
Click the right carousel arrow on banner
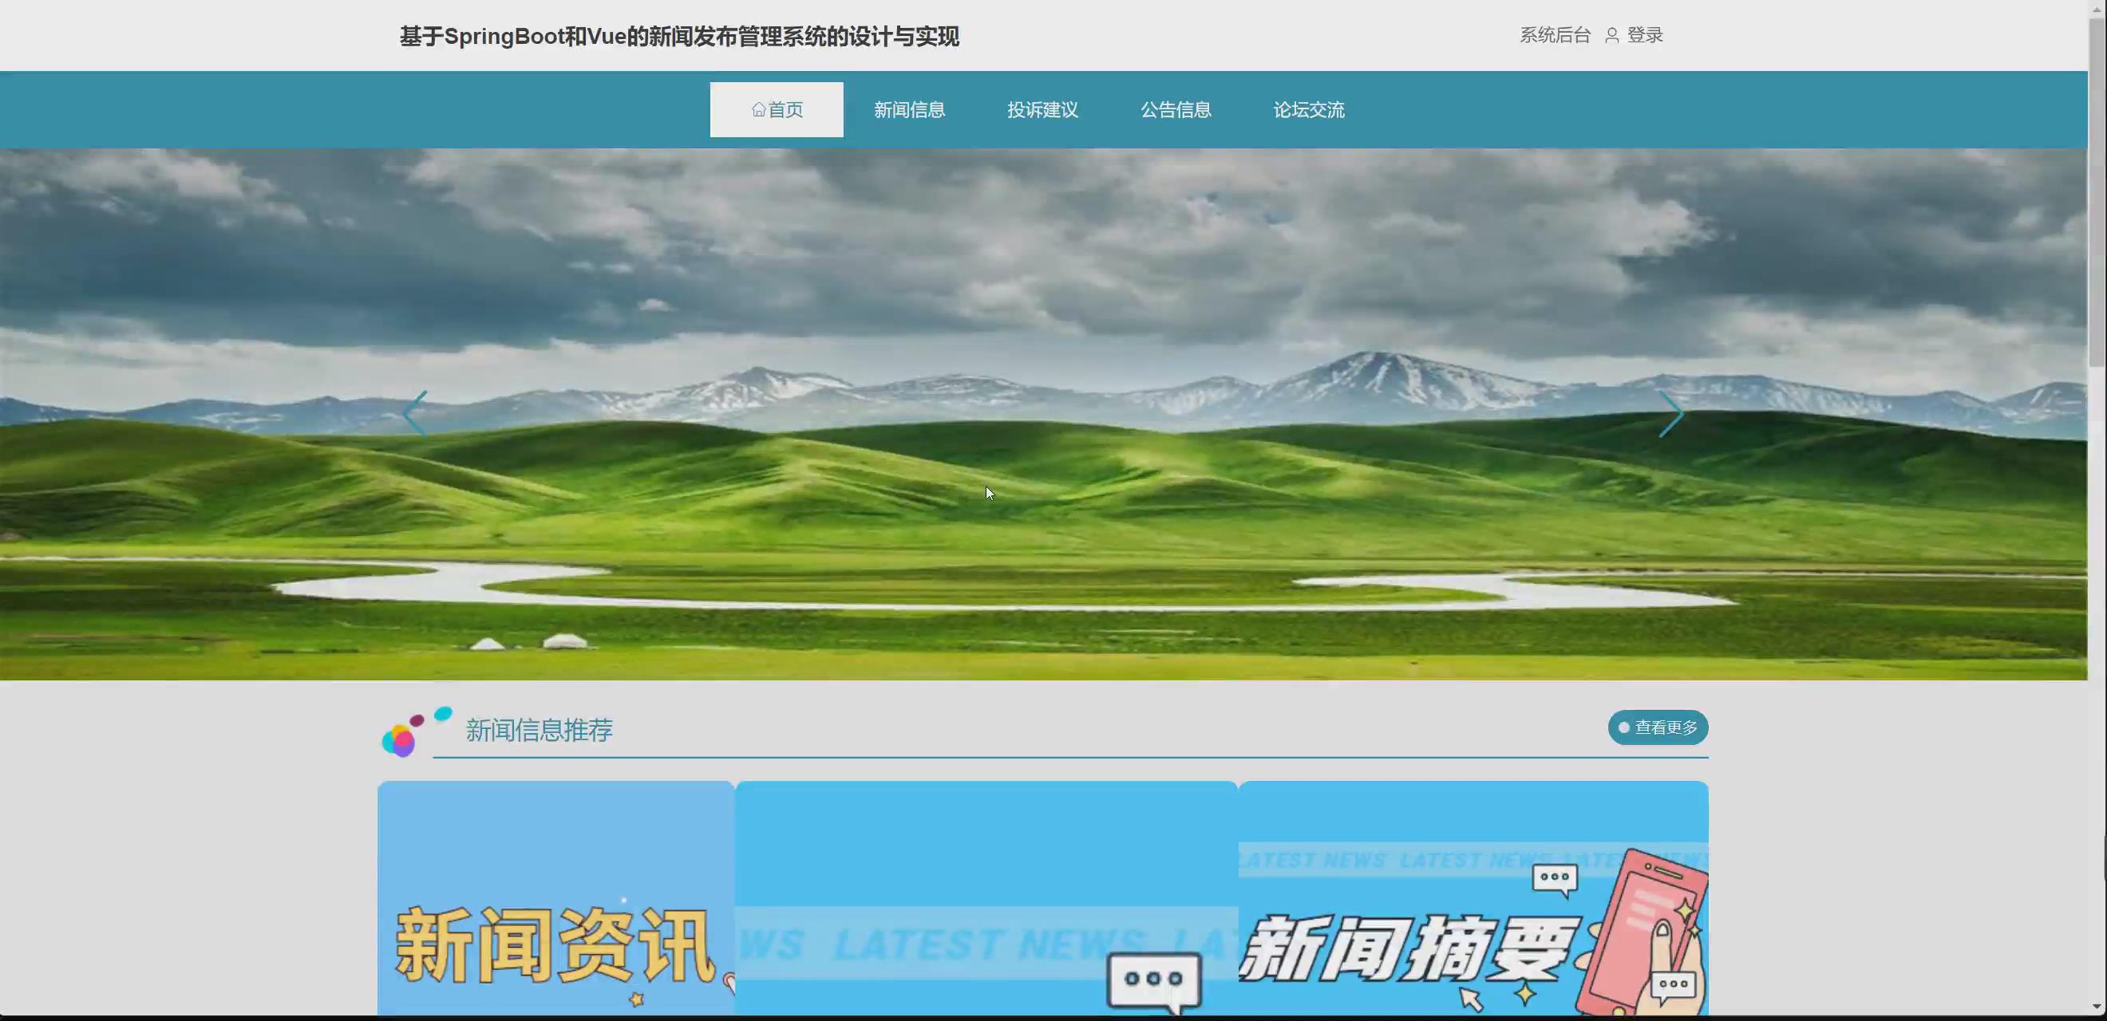coord(1672,413)
